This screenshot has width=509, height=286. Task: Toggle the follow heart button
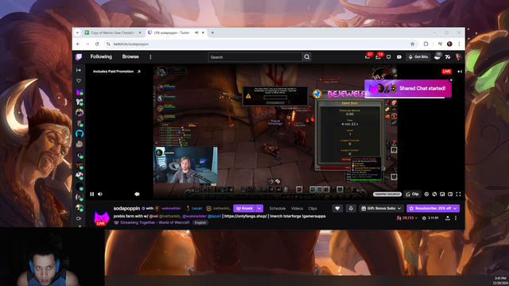pyautogui.click(x=337, y=208)
